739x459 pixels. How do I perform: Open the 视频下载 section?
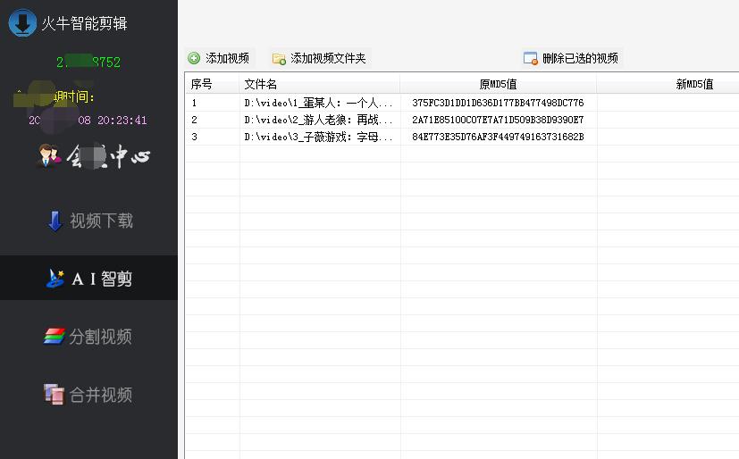[89, 221]
